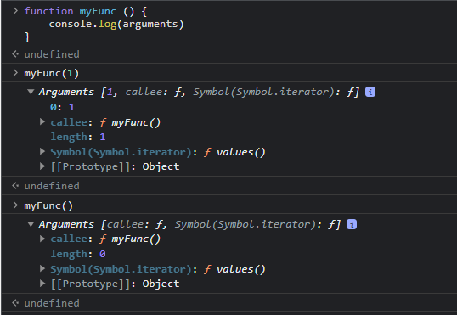Expand Symbol(Symbol.iterator) in first Arguments object
This screenshot has width=457, height=315.
[x=42, y=151]
